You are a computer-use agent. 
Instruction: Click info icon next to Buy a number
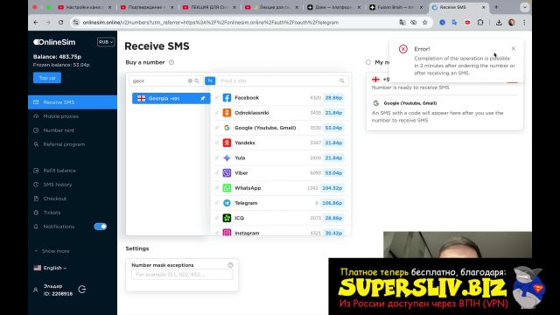click(x=171, y=62)
